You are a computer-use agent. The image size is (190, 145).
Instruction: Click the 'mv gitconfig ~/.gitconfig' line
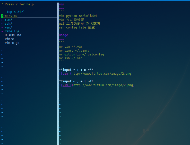coord(81,54)
